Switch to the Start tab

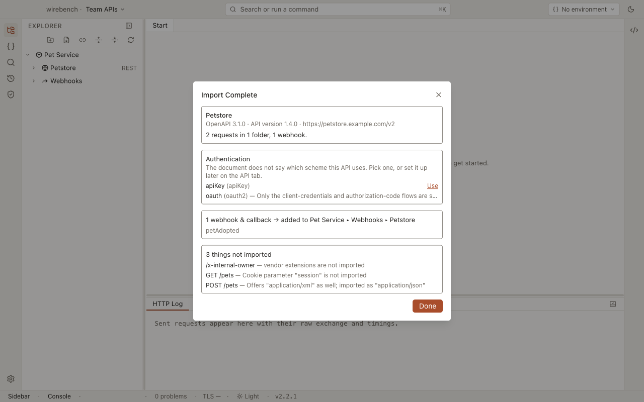point(160,26)
